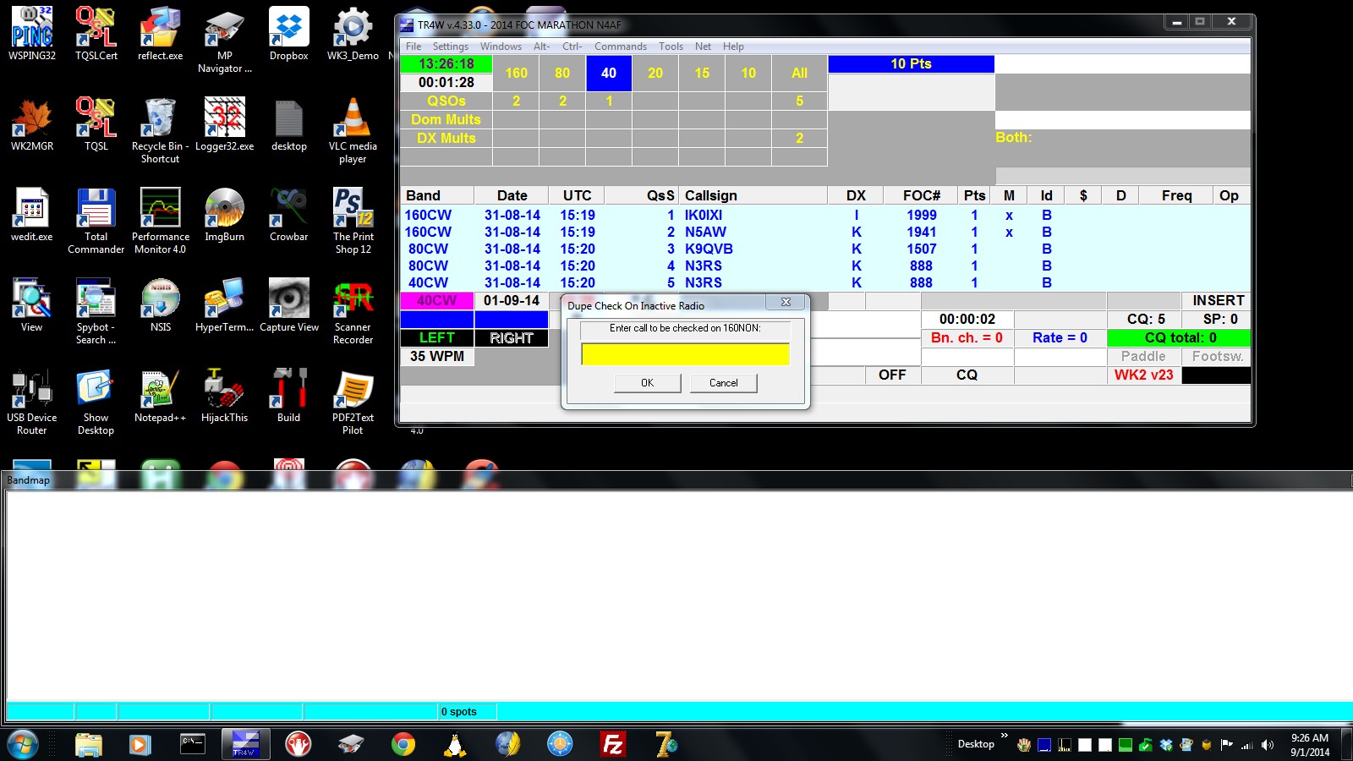Click the INSERT mode indicator
This screenshot has width=1353, height=761.
1216,300
